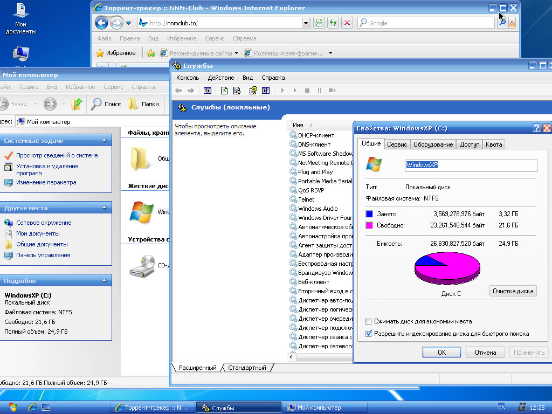Open Просмотр сведений о системе link
This screenshot has height=414, width=552.
[x=57, y=155]
